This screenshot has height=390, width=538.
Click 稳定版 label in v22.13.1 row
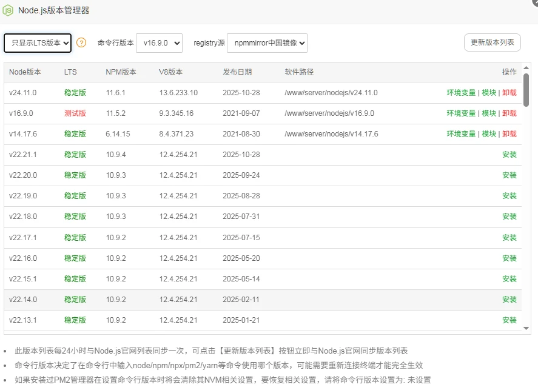pyautogui.click(x=75, y=320)
